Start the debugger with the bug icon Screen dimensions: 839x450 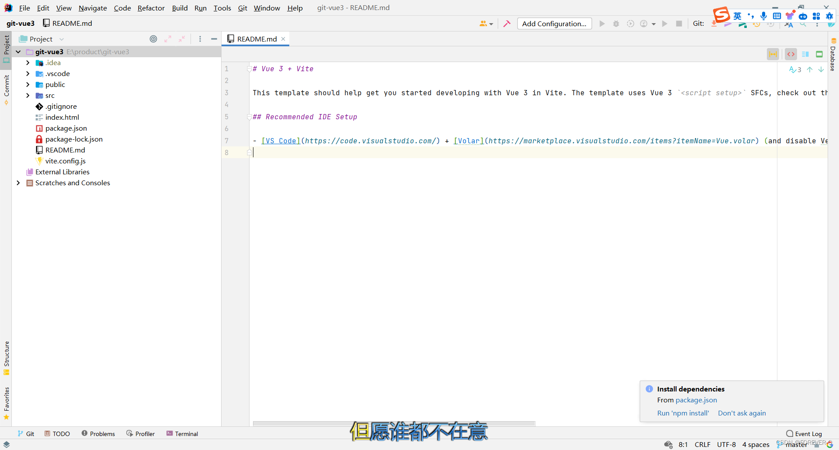[x=616, y=24]
